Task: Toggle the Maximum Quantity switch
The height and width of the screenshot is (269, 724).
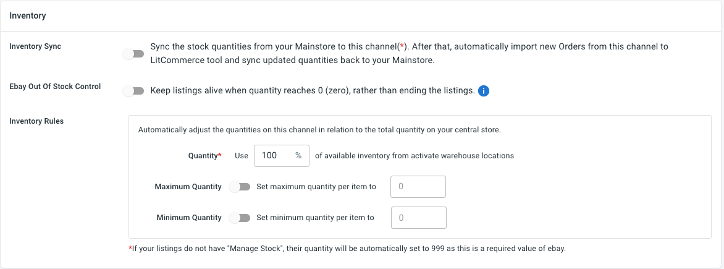Action: [x=240, y=187]
